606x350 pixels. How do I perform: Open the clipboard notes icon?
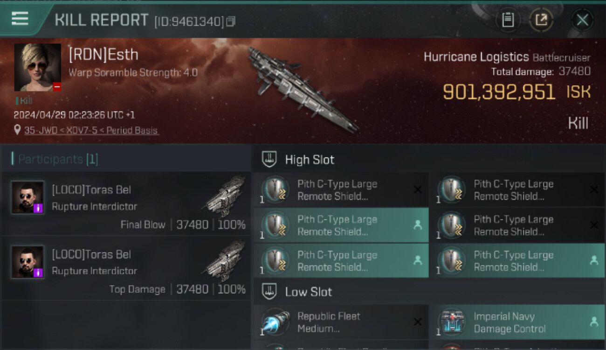[x=508, y=20]
